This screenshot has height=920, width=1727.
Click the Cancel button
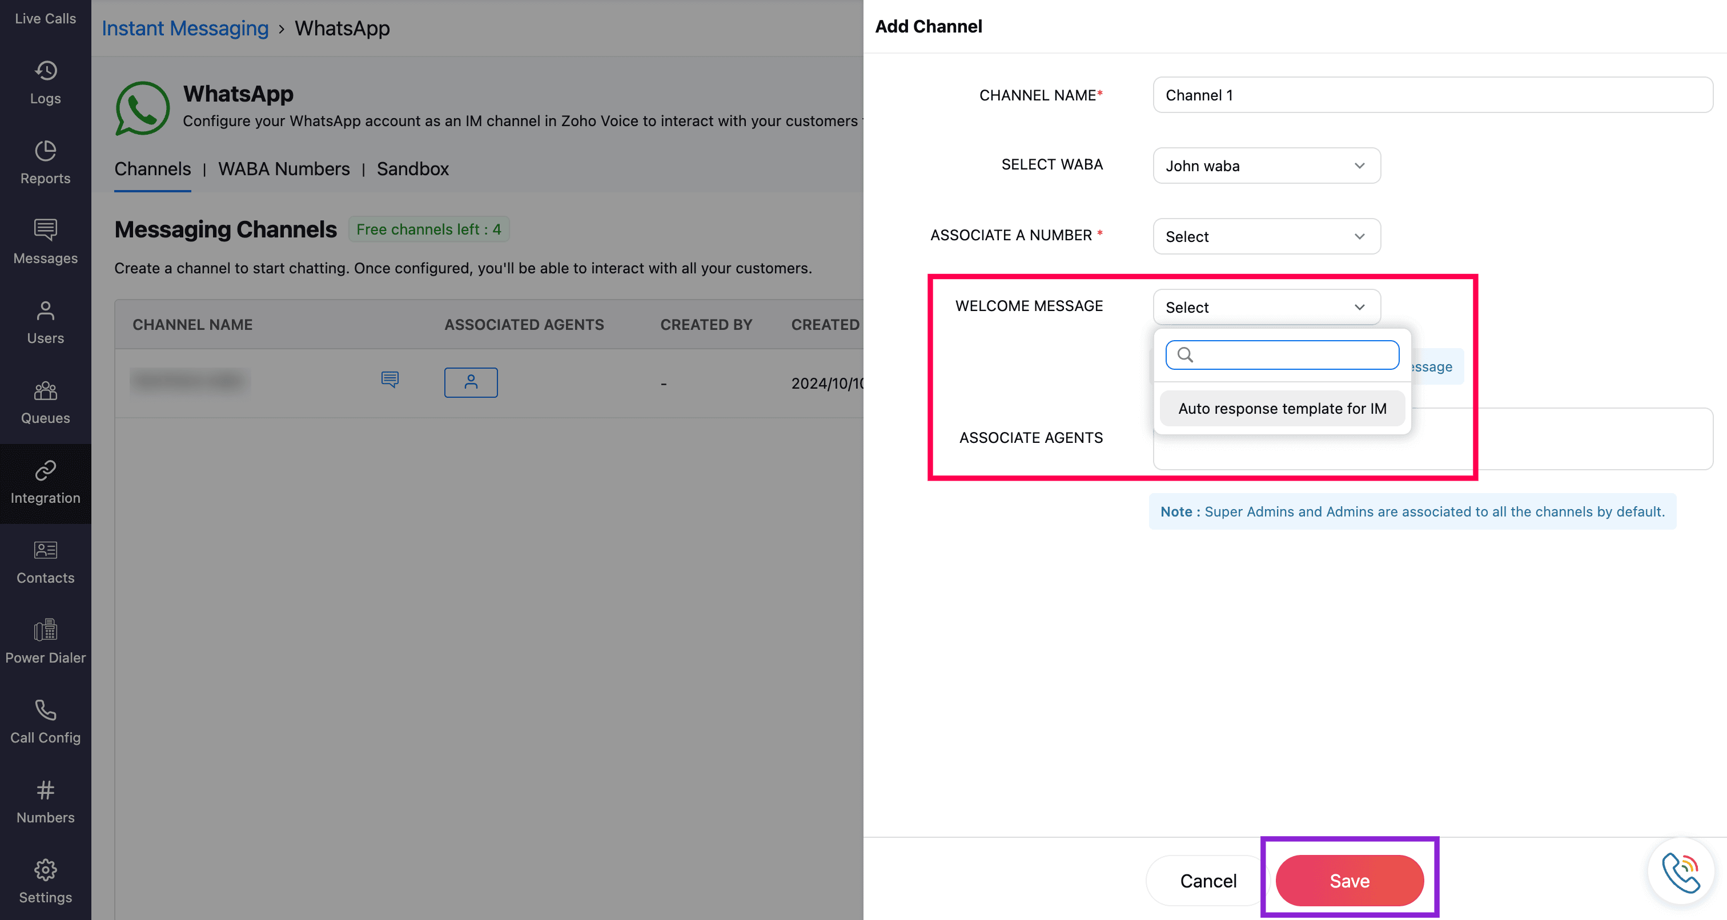pos(1207,881)
